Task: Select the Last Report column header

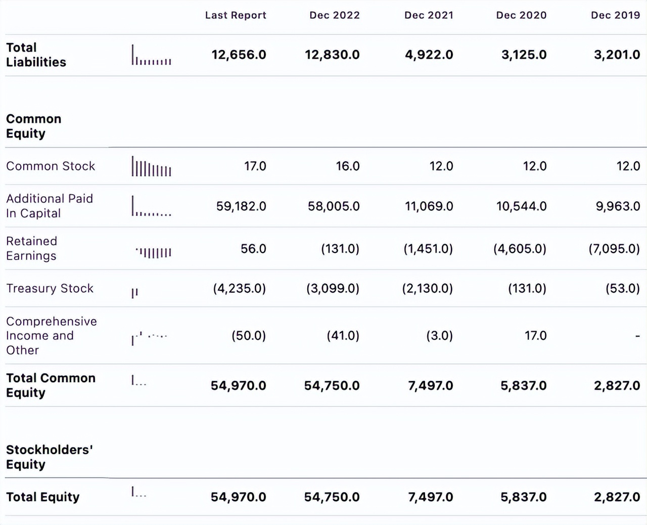Action: click(236, 15)
